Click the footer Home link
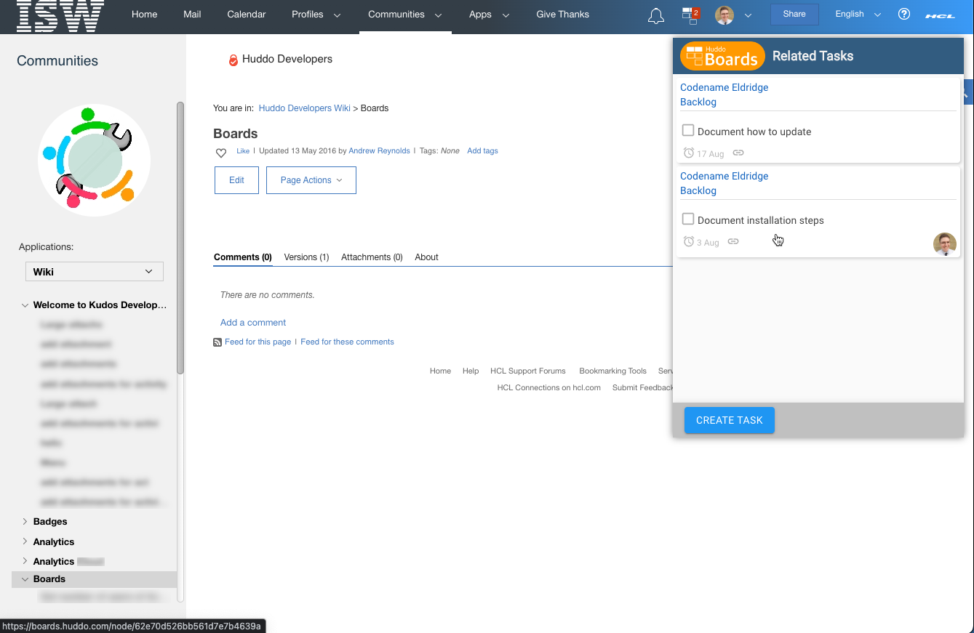This screenshot has width=974, height=633. pyautogui.click(x=440, y=371)
